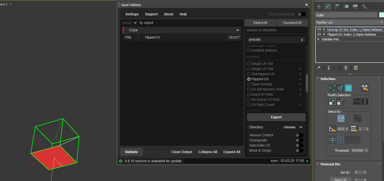The image size is (384, 181).
Task: Open Directory choose dropdown
Action: pyautogui.click(x=293, y=127)
